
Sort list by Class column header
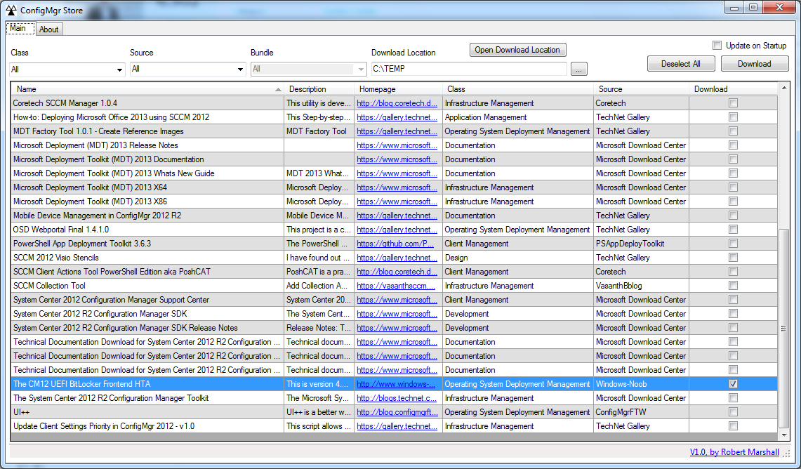[518, 89]
